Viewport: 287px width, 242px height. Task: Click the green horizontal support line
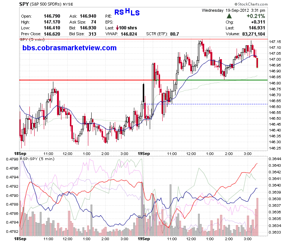222,80
